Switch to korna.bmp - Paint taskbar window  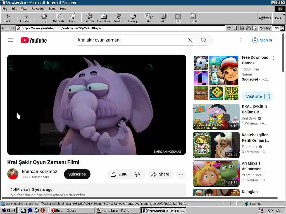[x=118, y=211]
